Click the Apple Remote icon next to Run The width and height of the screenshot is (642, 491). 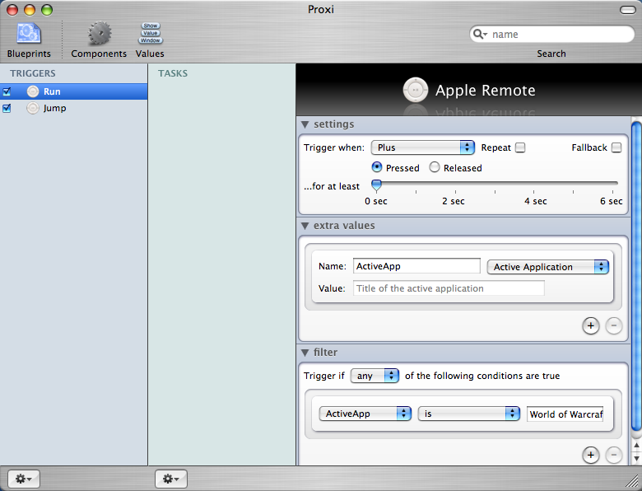pos(33,91)
